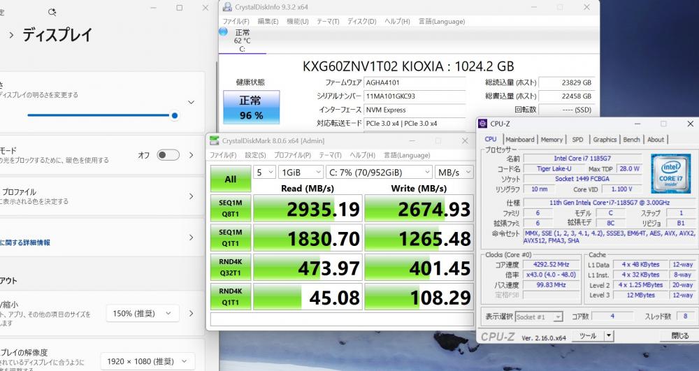Click the search icon in Settings title bar

[52, 12]
